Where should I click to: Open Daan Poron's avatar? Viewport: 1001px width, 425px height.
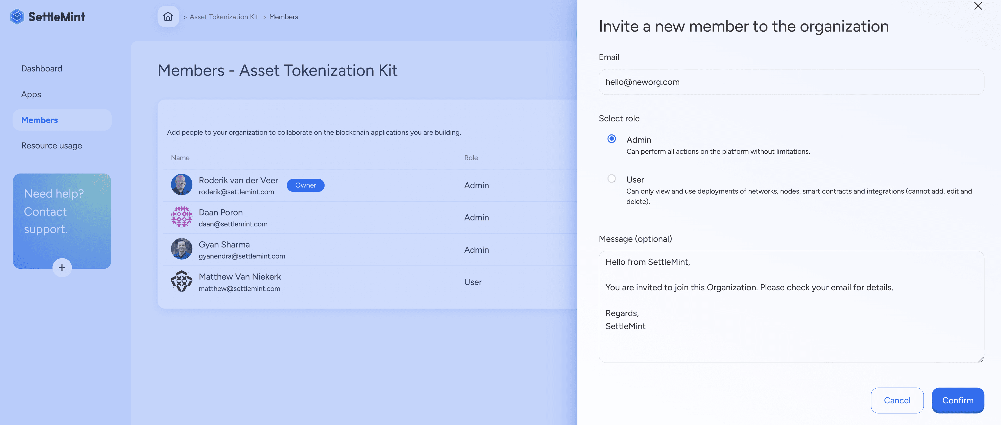(181, 217)
